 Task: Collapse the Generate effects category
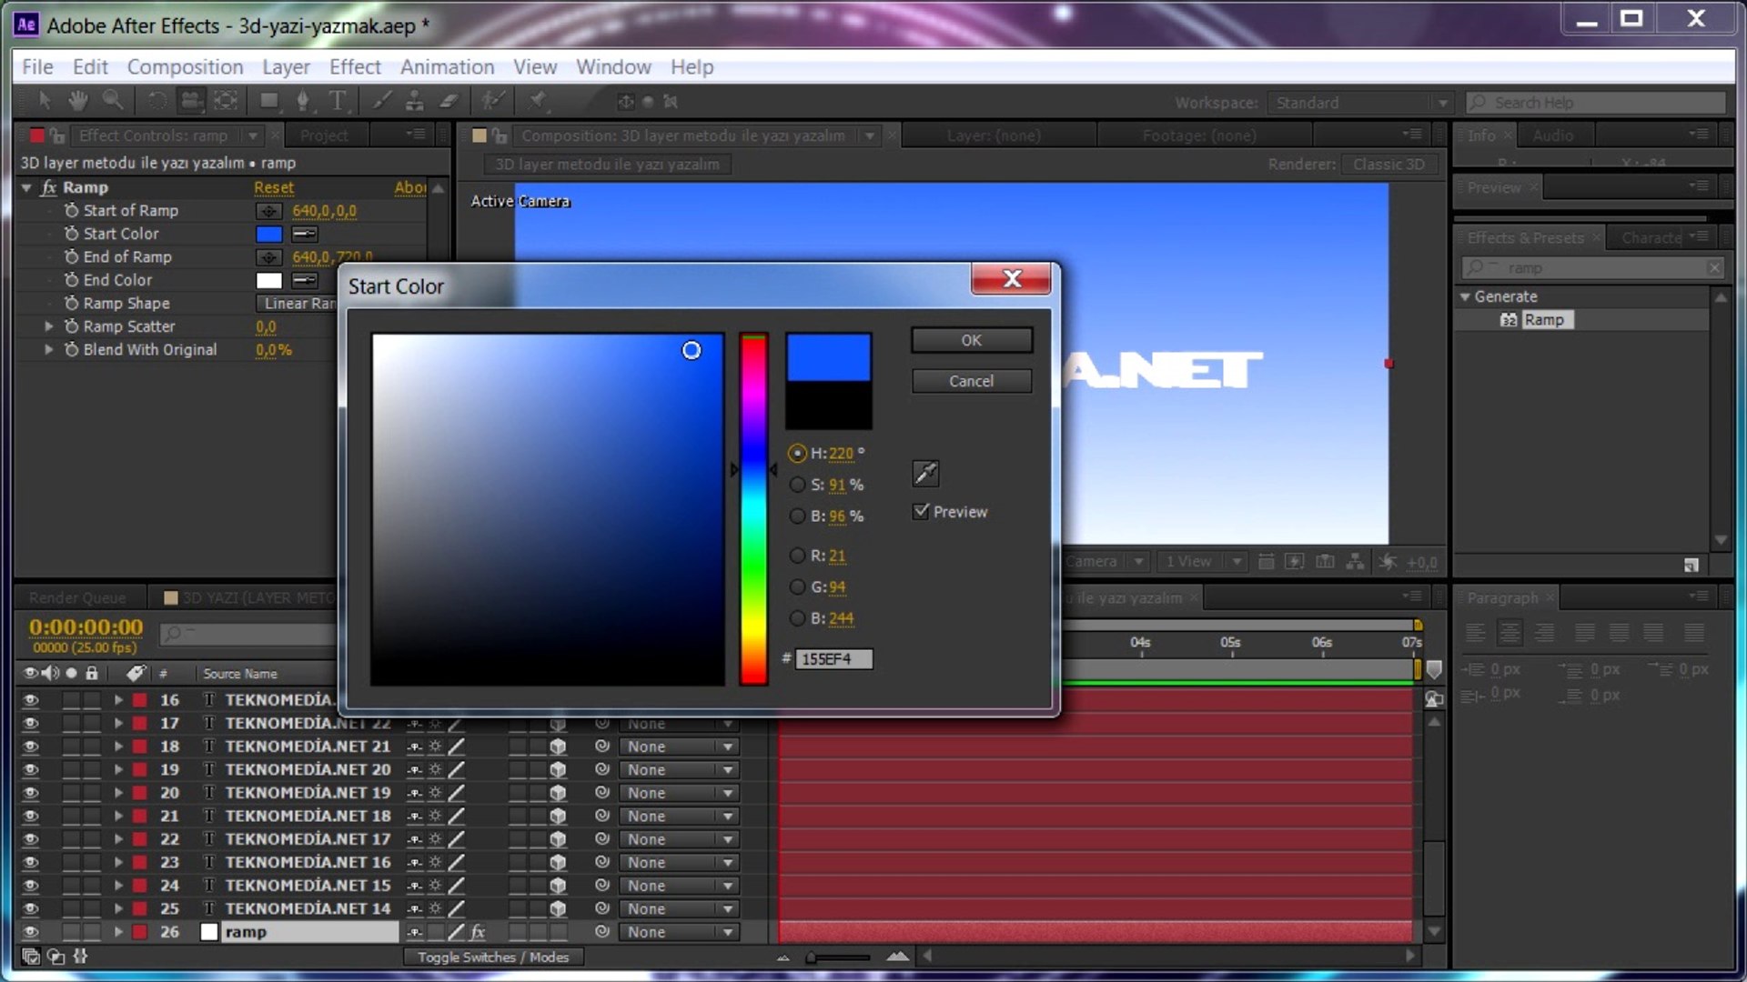click(x=1465, y=296)
